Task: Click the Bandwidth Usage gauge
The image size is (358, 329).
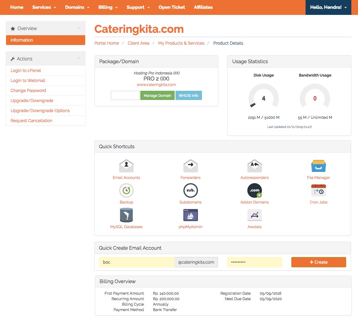Action: [x=315, y=96]
